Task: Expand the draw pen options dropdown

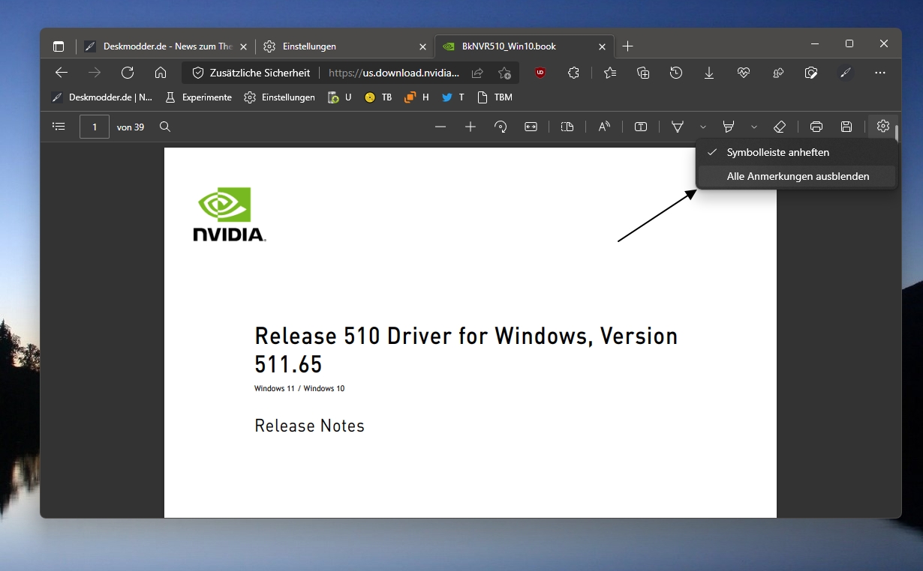Action: 703,127
